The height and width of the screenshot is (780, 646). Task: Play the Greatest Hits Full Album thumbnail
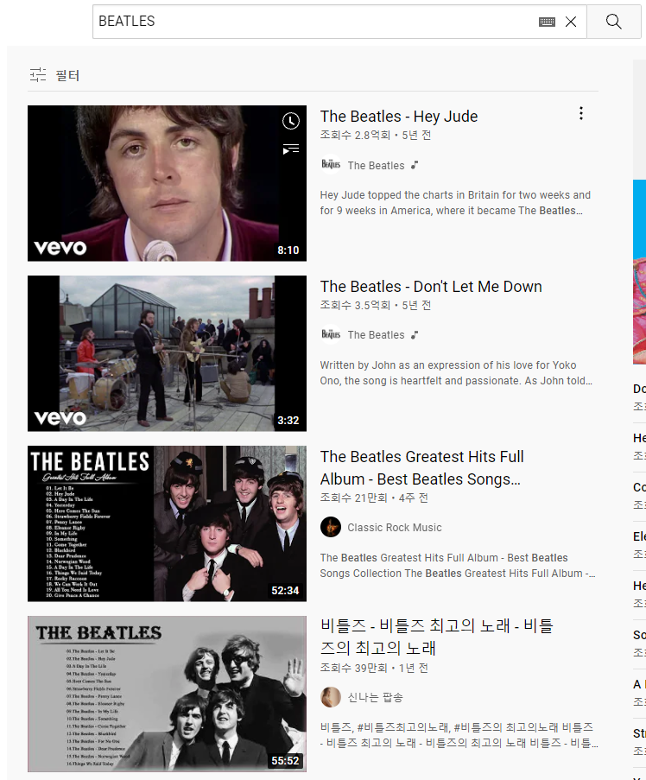click(x=167, y=523)
